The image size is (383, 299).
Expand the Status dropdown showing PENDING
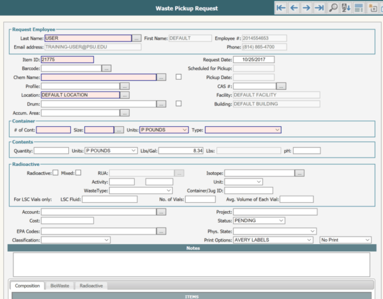(x=259, y=221)
